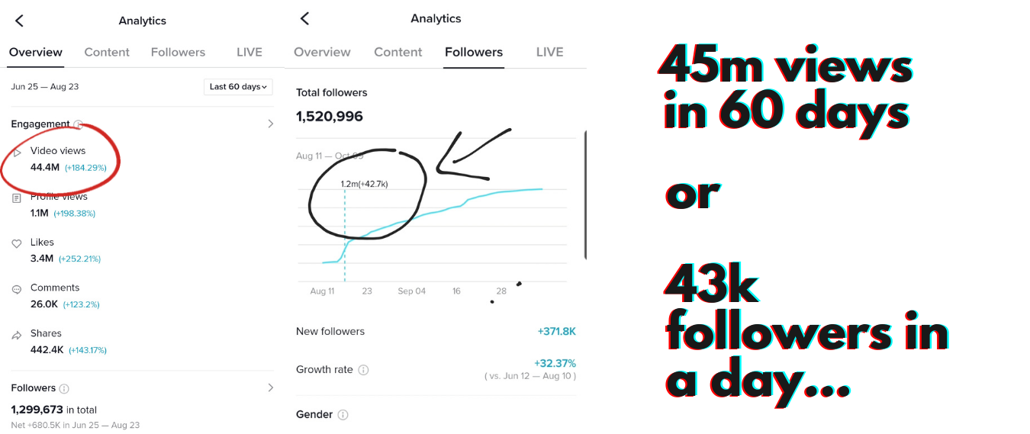Click the Likes heart icon

(x=17, y=244)
